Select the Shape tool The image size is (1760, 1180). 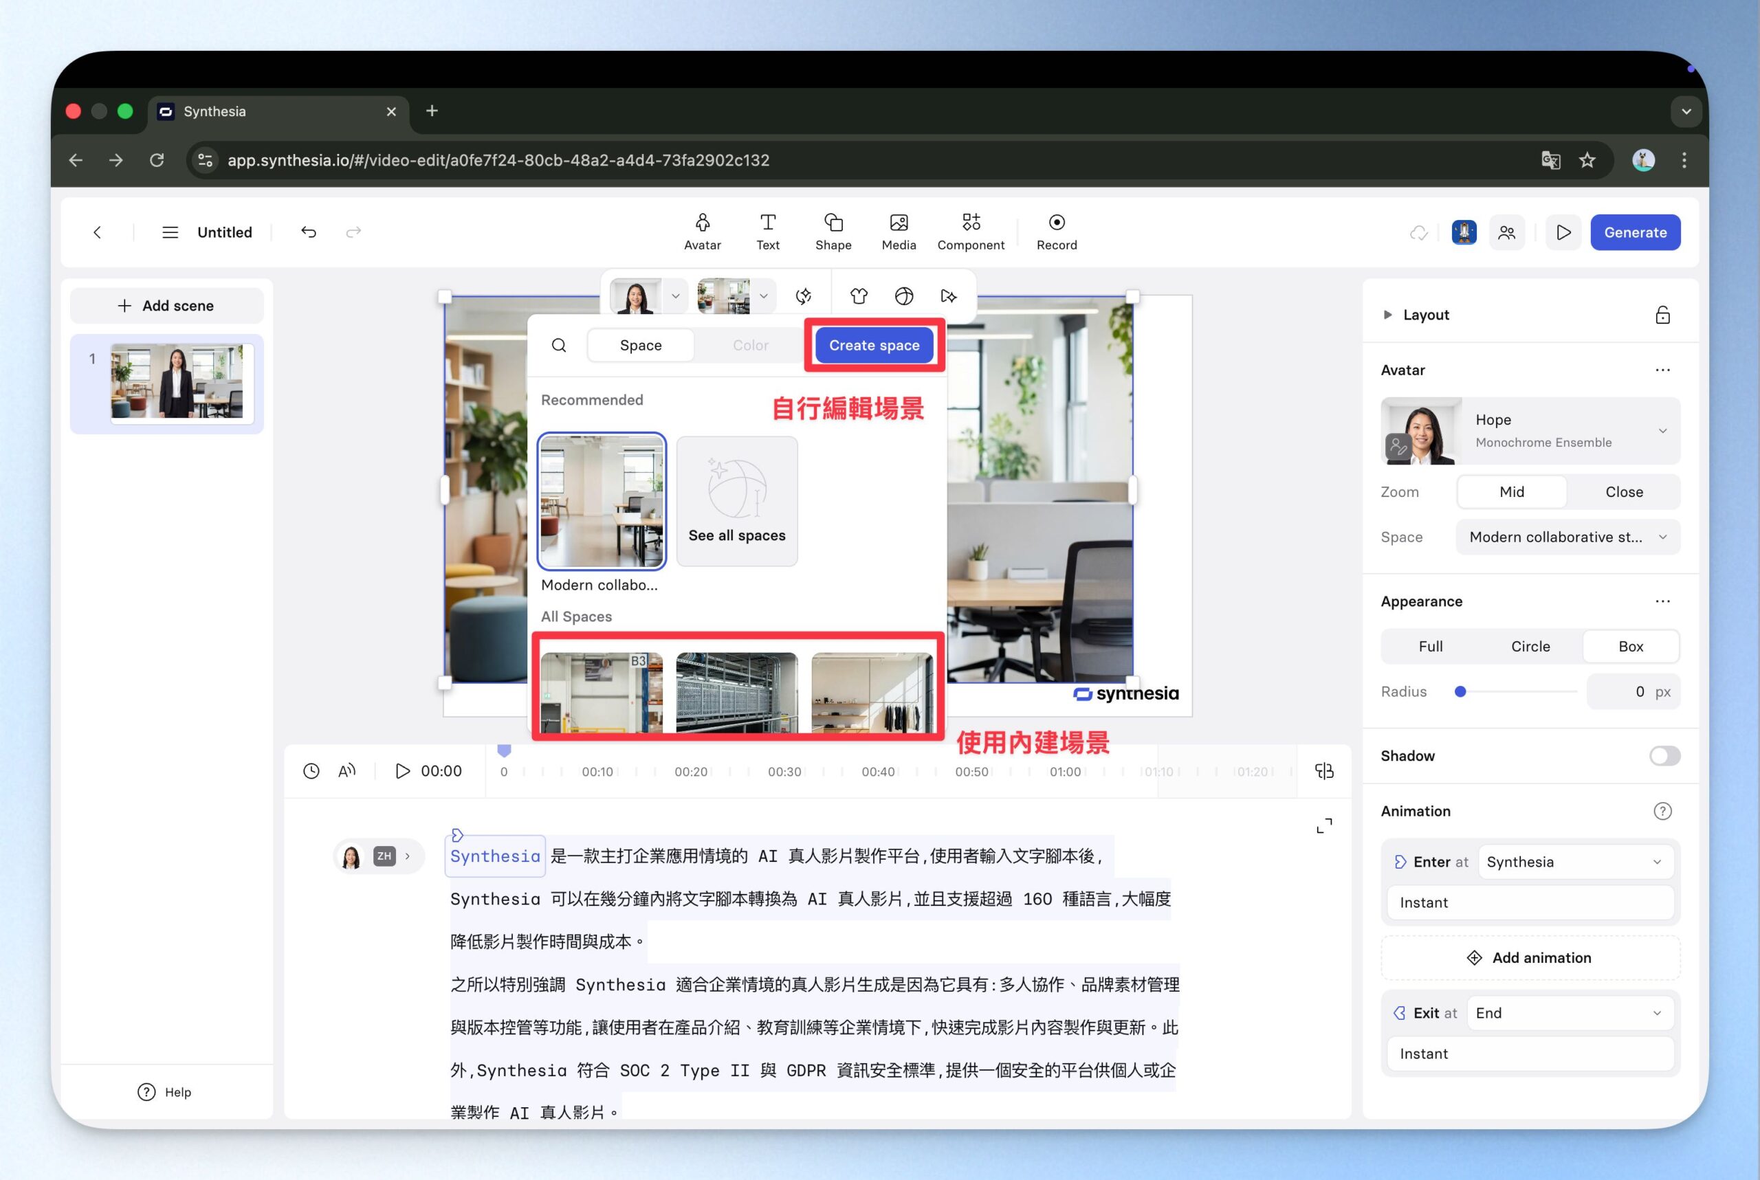pyautogui.click(x=833, y=231)
